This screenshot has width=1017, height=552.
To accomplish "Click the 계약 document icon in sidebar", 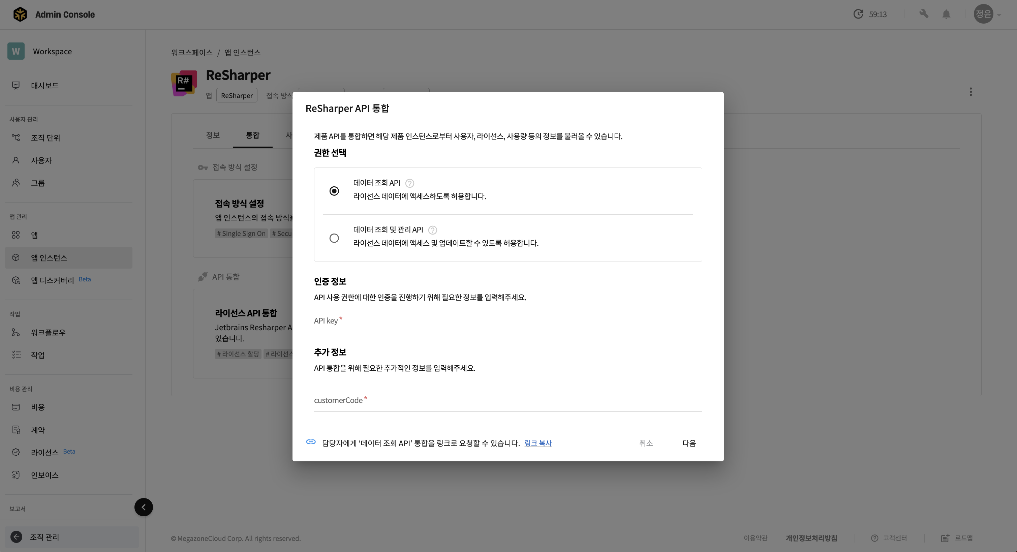I will 16,430.
